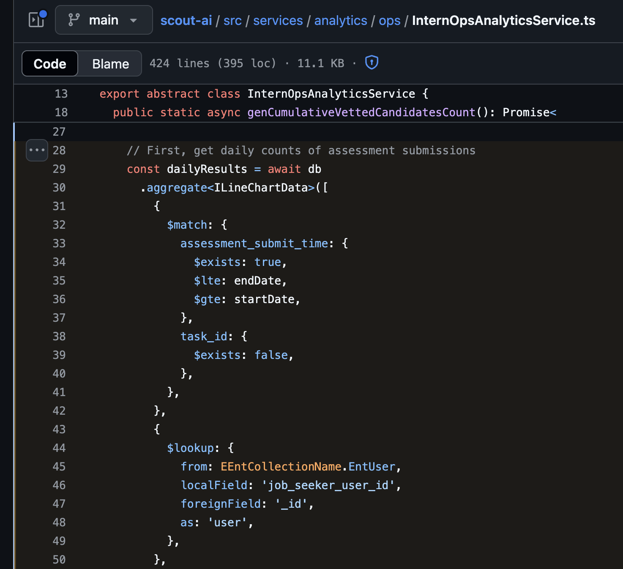Navigate to the analytics folder breadcrumb
Viewport: 623px width, 569px height.
pyautogui.click(x=341, y=20)
